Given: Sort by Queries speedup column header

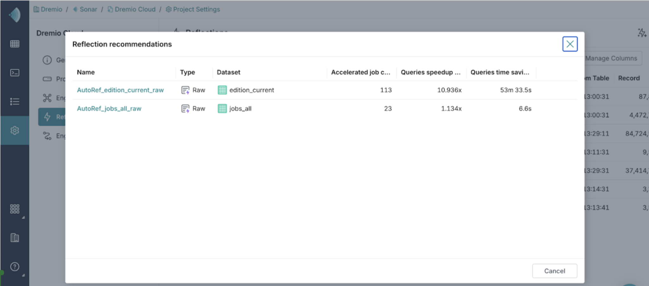Looking at the screenshot, I should (430, 72).
